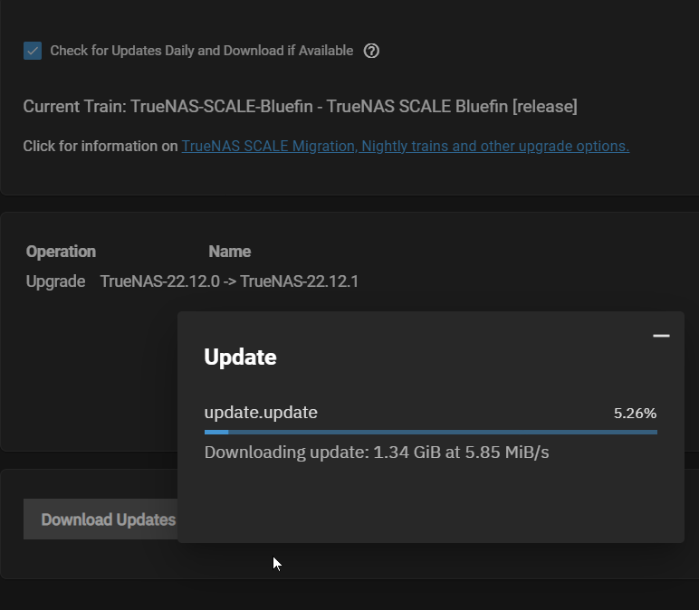Minimize the Update progress dialog
Image resolution: width=699 pixels, height=610 pixels.
pyautogui.click(x=661, y=336)
